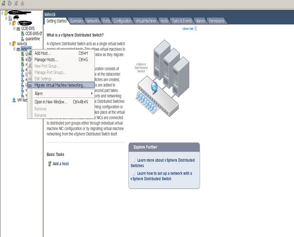Click the close tab X icon
Image resolution: width=294 pixels, height=237 pixels.
(195, 29)
